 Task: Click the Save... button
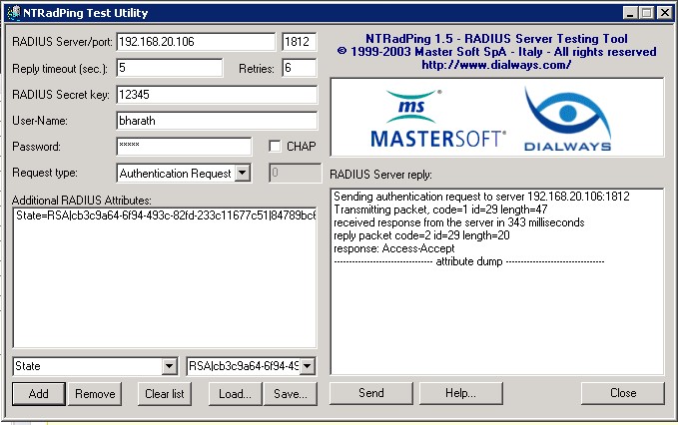[x=291, y=393]
